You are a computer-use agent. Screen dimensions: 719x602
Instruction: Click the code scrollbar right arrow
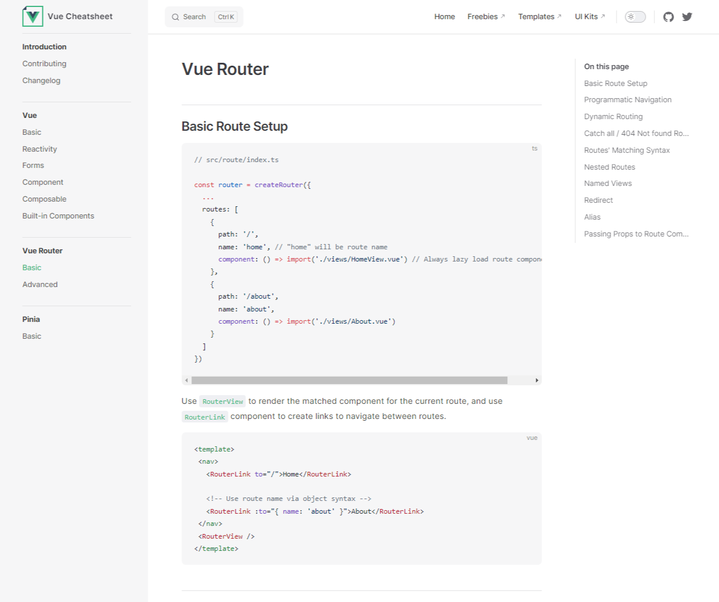click(536, 380)
